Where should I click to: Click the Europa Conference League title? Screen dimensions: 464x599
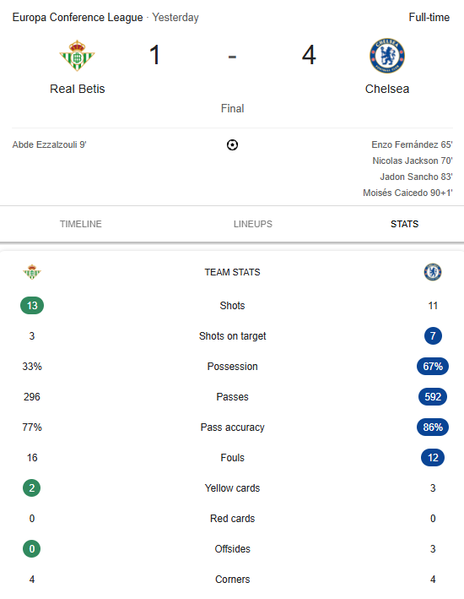coord(78,18)
